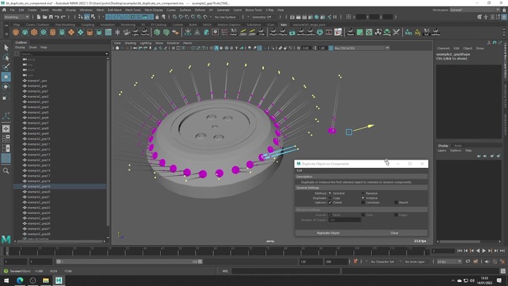Enable the Parent option checkbox
The image size is (508, 286).
397,203
